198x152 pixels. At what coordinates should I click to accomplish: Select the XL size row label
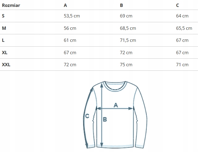(x=5, y=52)
